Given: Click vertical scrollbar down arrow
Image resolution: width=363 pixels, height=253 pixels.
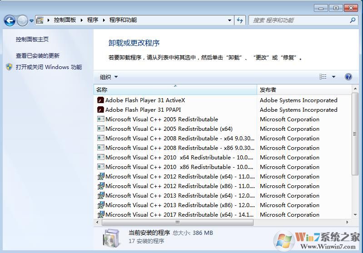Looking at the screenshot, I should tap(355, 215).
